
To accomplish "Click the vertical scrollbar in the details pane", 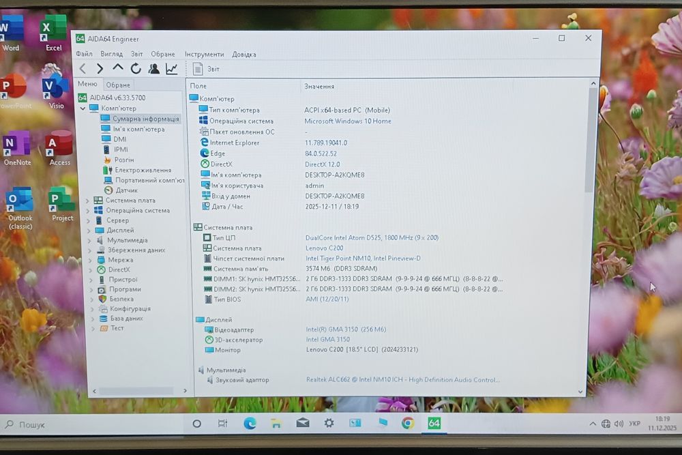I will point(590,140).
